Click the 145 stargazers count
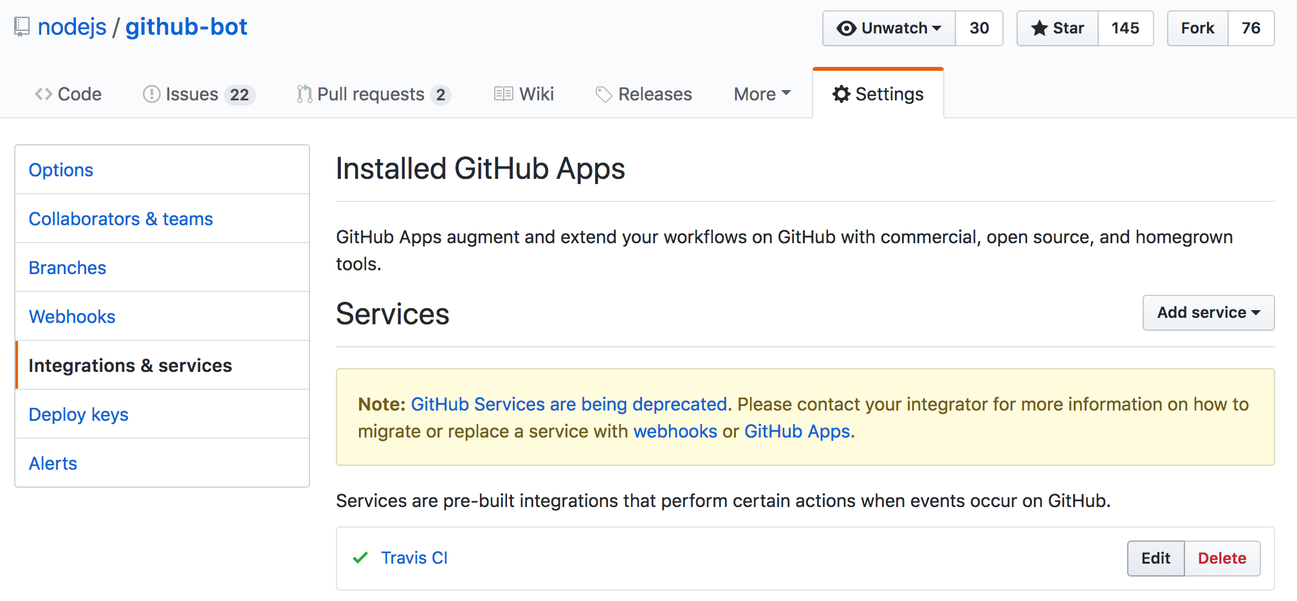 pos(1125,28)
